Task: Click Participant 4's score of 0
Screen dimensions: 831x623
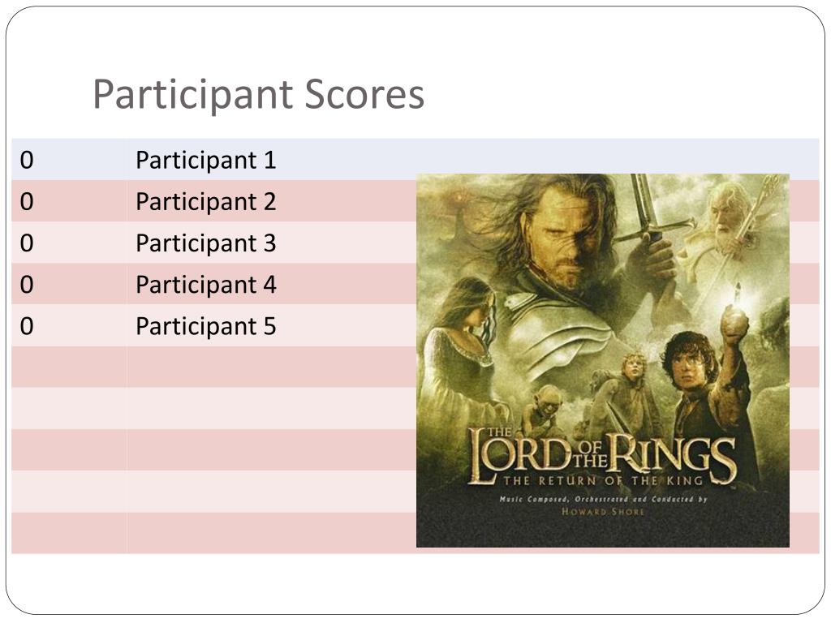Action: [27, 285]
